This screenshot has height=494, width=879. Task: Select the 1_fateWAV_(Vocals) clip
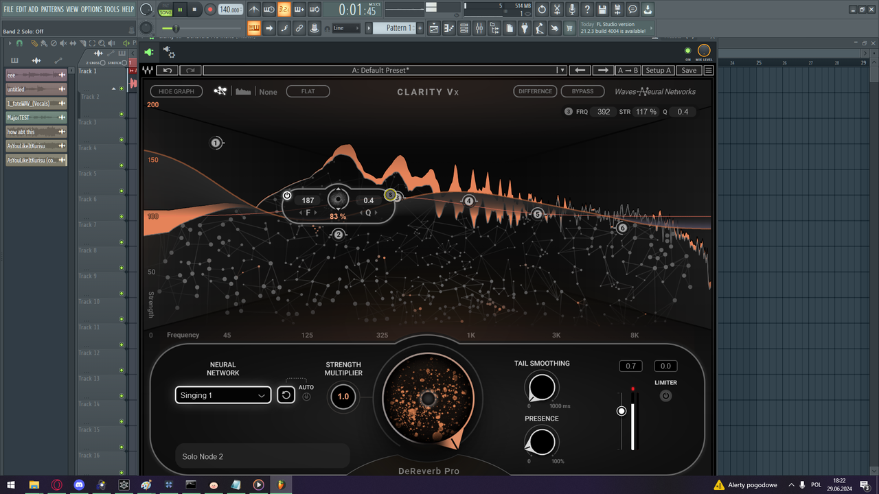coord(36,104)
